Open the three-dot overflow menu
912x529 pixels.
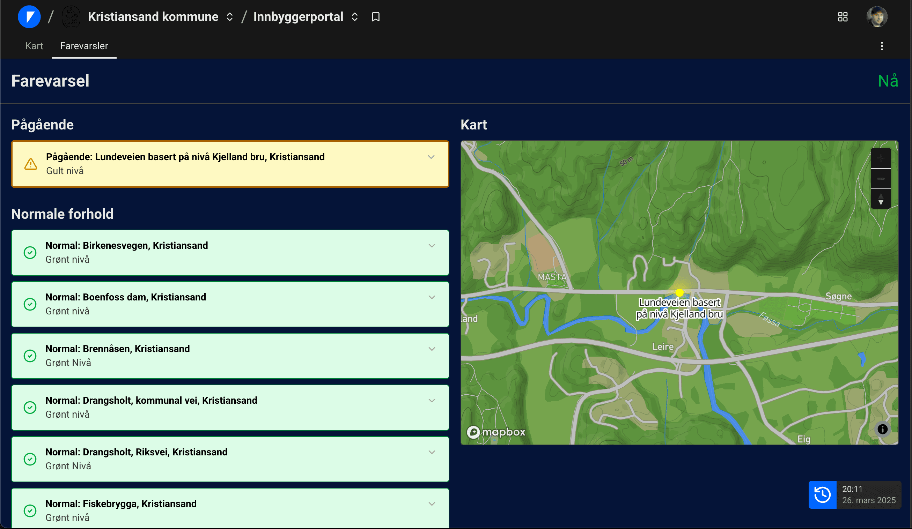pyautogui.click(x=882, y=46)
